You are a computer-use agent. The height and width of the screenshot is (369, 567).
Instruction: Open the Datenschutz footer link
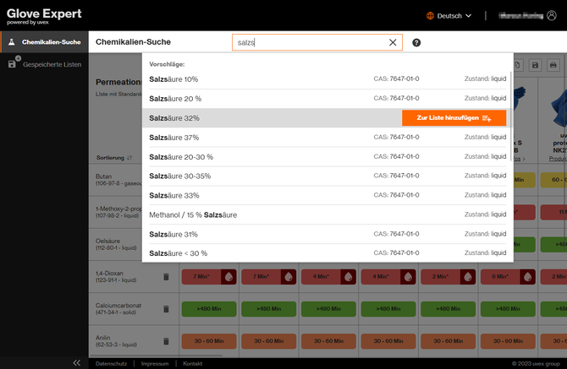point(112,364)
